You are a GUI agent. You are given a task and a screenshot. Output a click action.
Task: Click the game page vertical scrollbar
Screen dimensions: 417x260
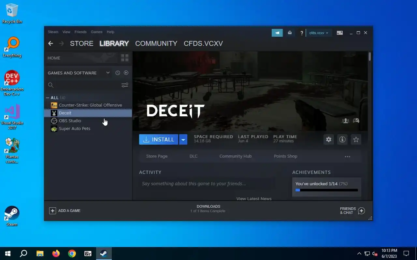click(370, 57)
